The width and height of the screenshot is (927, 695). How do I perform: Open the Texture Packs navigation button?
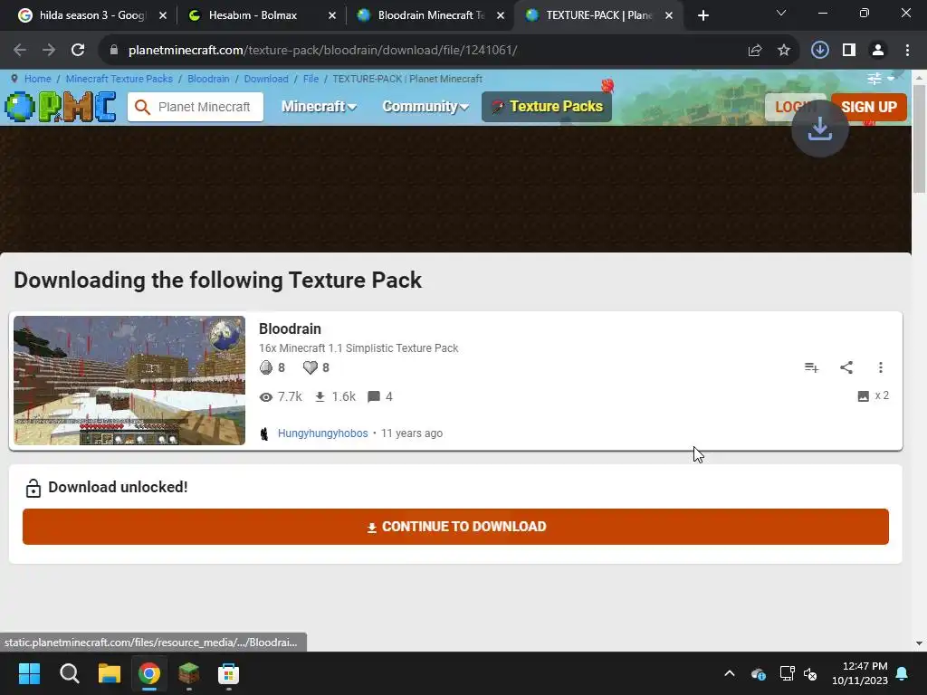click(547, 107)
